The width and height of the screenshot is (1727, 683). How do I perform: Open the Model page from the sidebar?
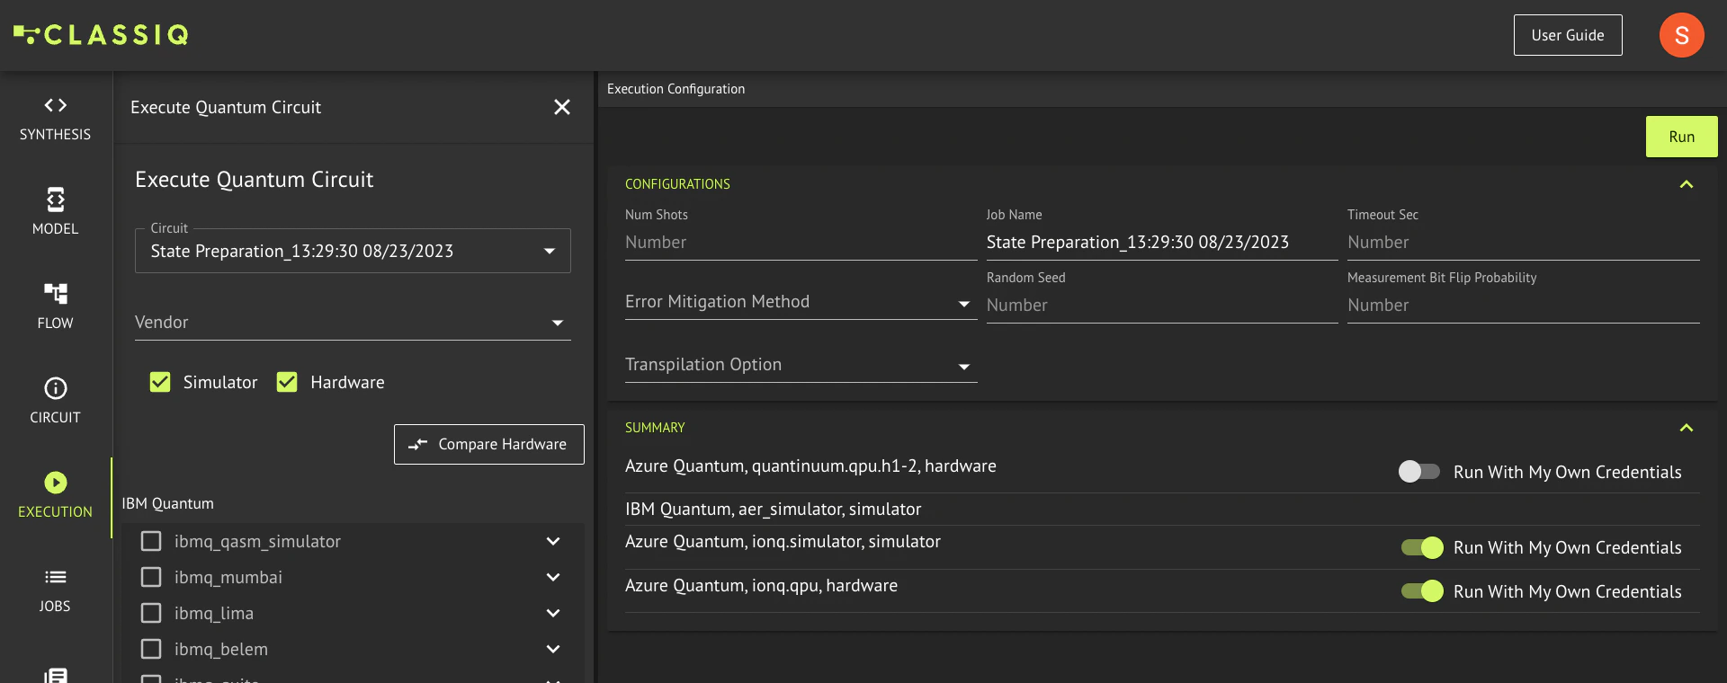click(x=55, y=213)
